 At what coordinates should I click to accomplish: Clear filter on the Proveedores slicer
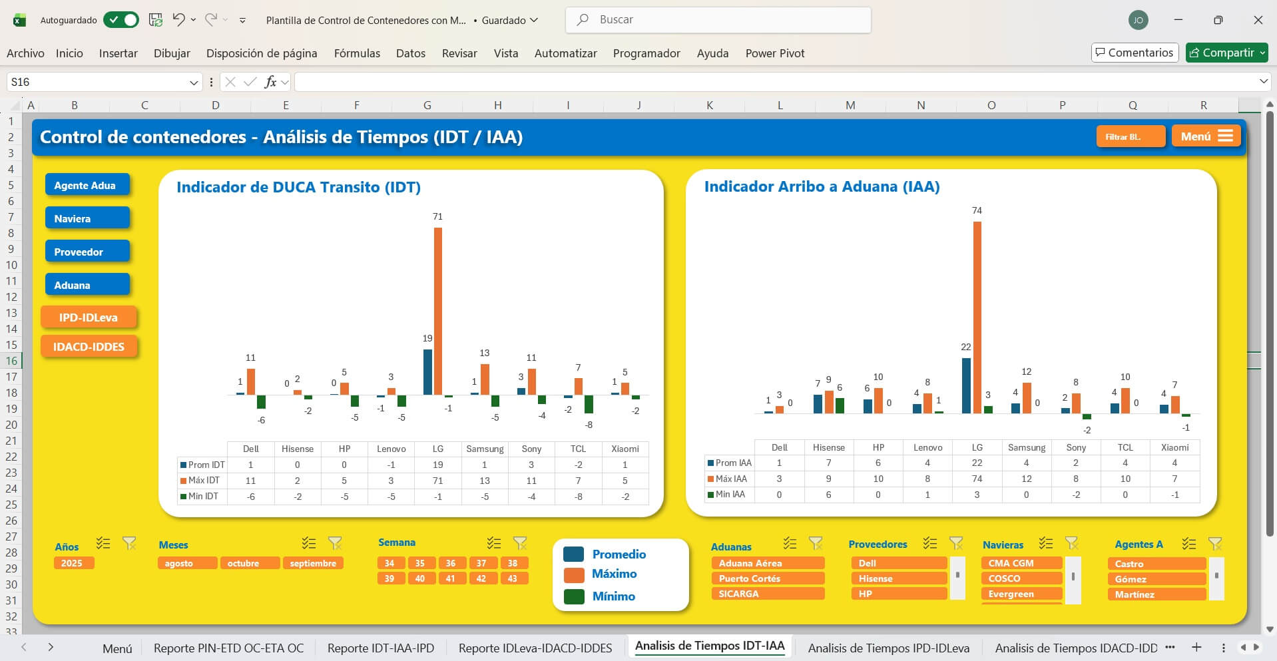[x=956, y=543]
